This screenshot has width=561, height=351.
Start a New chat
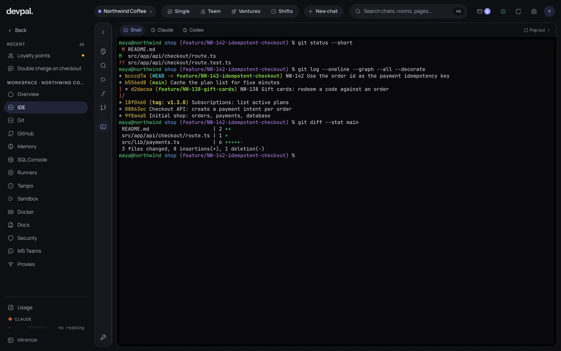click(x=323, y=11)
